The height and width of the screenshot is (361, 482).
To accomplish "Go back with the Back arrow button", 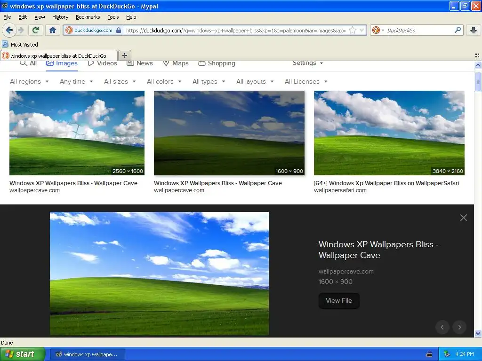I will coord(9,30).
